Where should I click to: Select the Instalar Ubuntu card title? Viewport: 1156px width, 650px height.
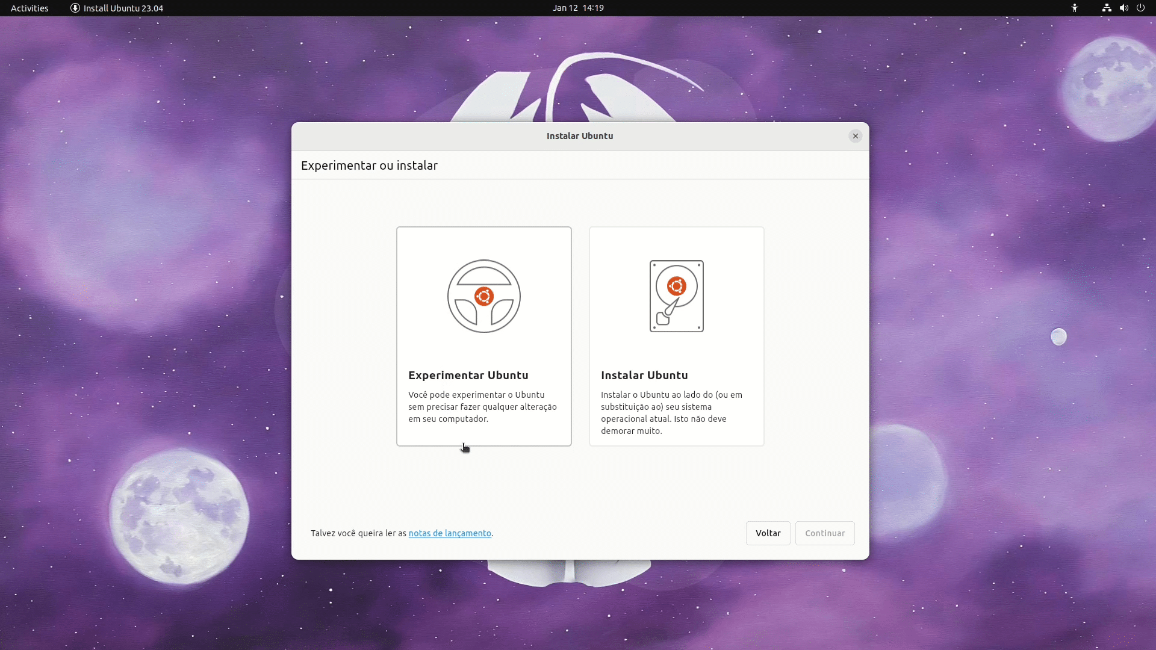[644, 375]
